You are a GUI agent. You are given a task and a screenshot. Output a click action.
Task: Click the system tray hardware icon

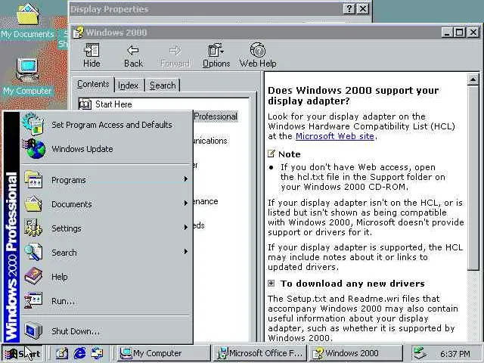(x=420, y=353)
